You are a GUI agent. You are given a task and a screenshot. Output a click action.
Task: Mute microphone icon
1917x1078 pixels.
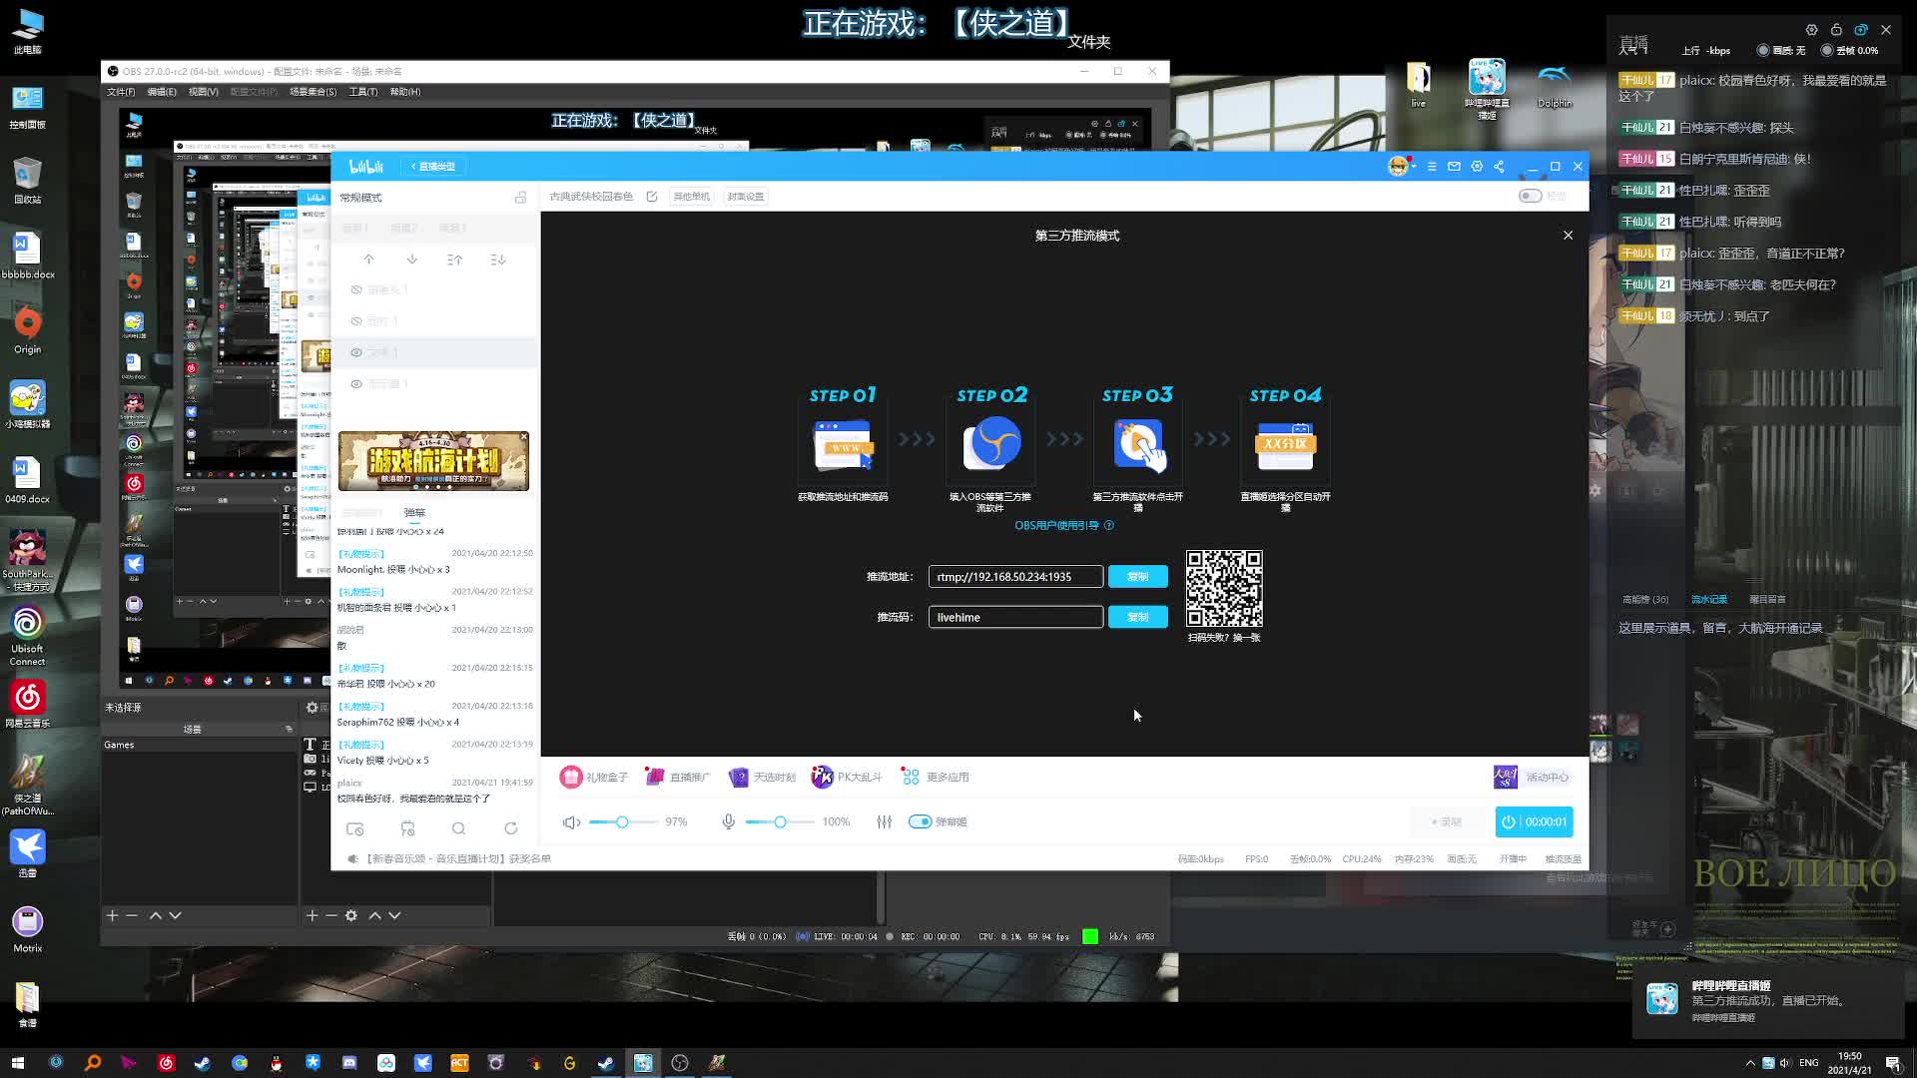tap(729, 822)
